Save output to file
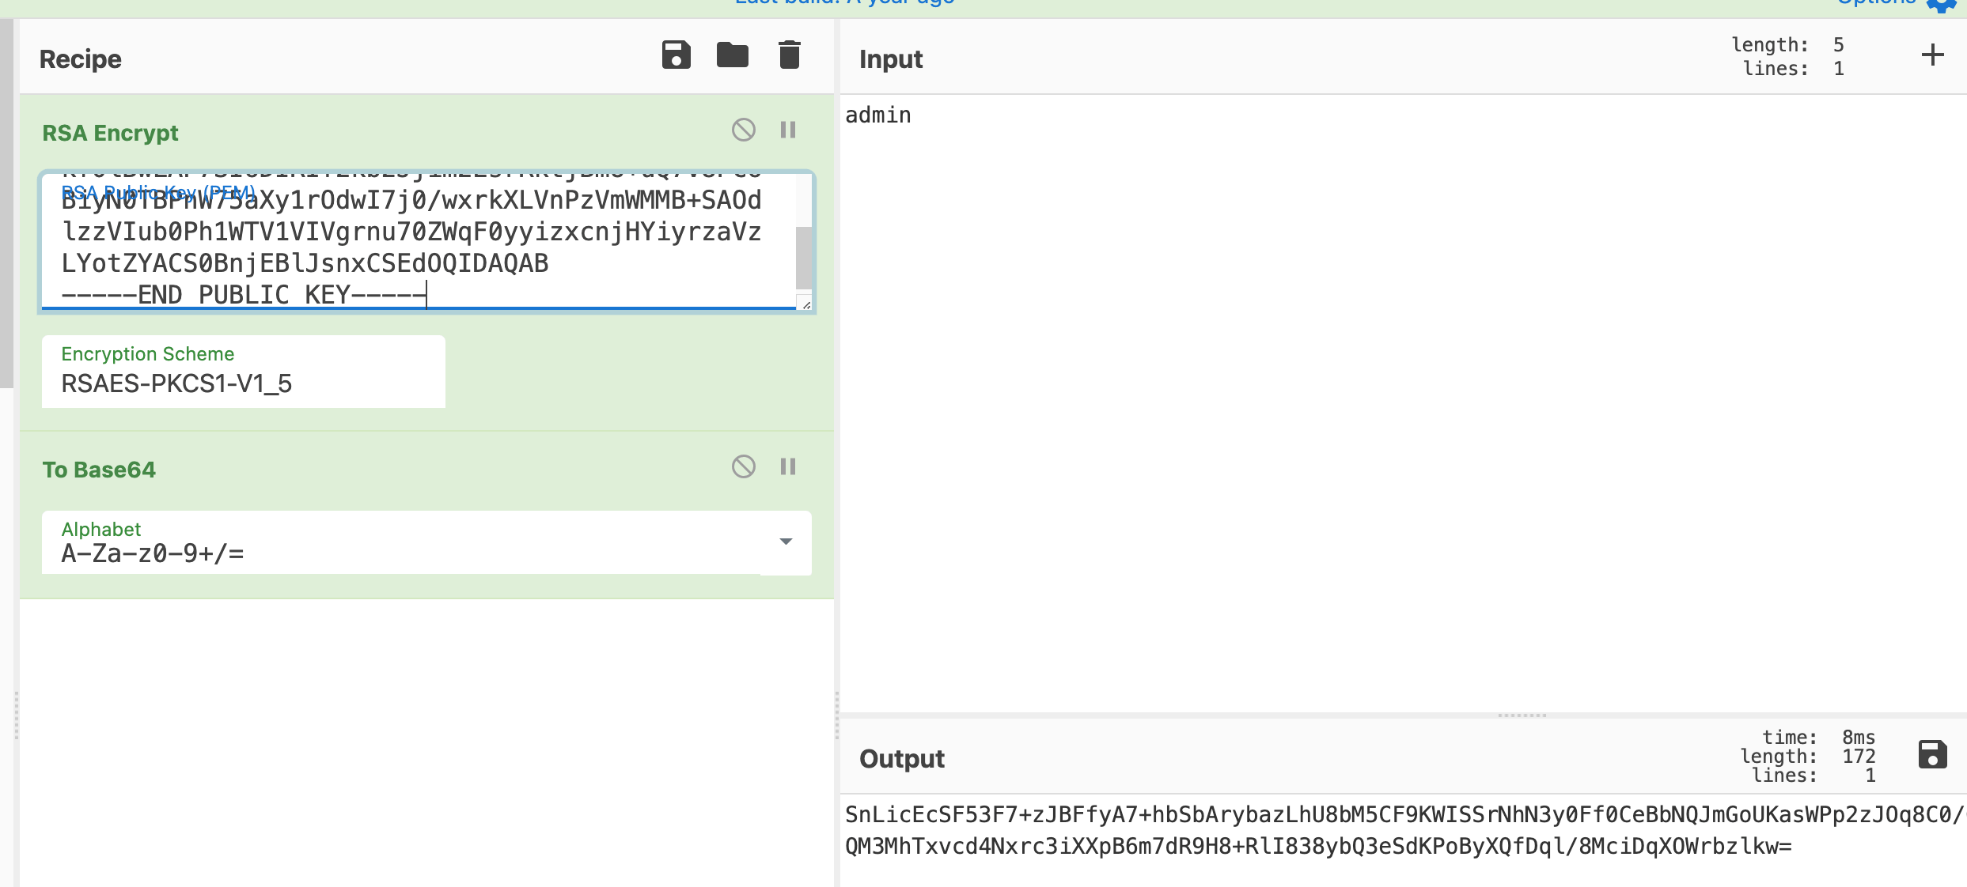1967x887 pixels. 1931,755
